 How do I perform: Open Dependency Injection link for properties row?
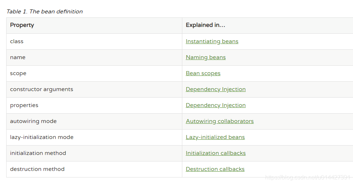click(x=215, y=105)
